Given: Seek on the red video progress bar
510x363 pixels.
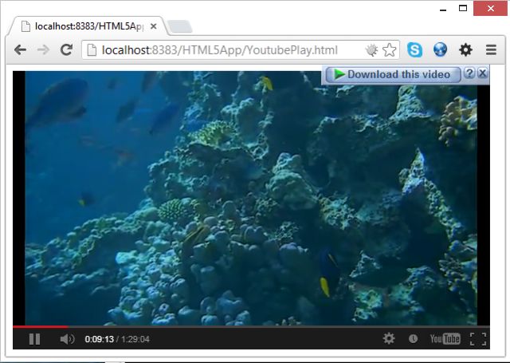Looking at the screenshot, I should [251, 326].
